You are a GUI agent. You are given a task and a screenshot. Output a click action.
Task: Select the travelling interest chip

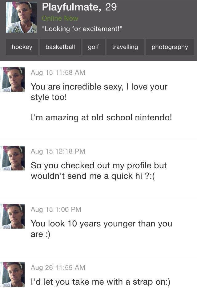pos(125,47)
